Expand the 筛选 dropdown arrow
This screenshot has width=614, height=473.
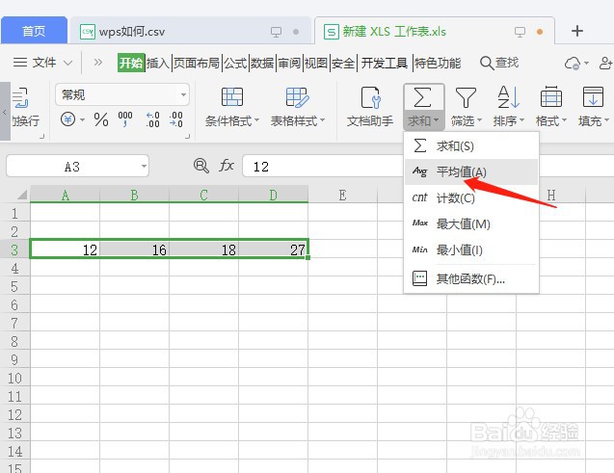click(479, 120)
